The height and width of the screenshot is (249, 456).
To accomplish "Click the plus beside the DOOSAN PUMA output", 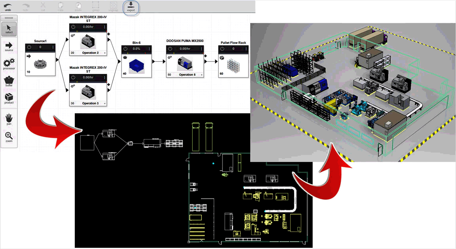I will 205,56.
